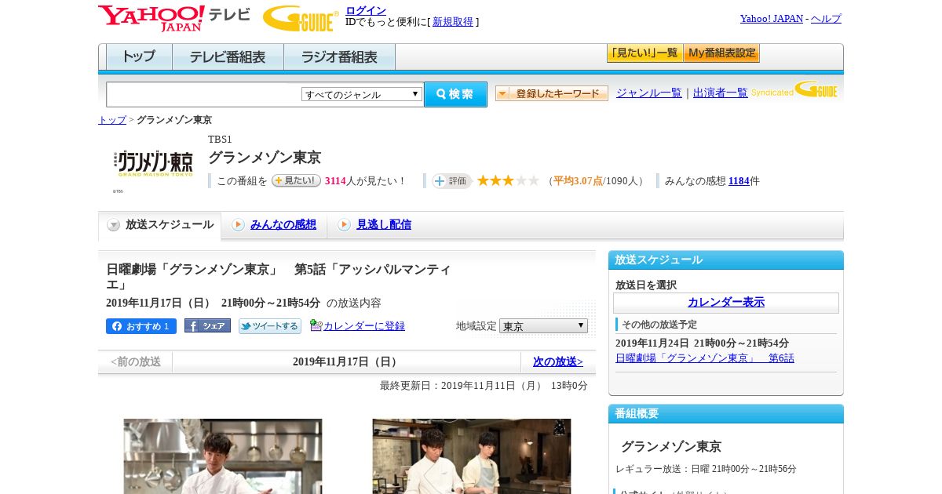Expand the 地域設定 東京 dropdown

[543, 326]
